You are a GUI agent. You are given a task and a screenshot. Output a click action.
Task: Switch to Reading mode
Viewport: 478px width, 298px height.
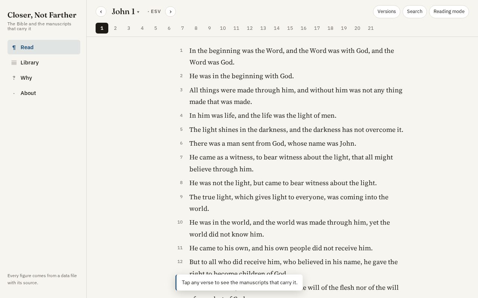point(449,12)
